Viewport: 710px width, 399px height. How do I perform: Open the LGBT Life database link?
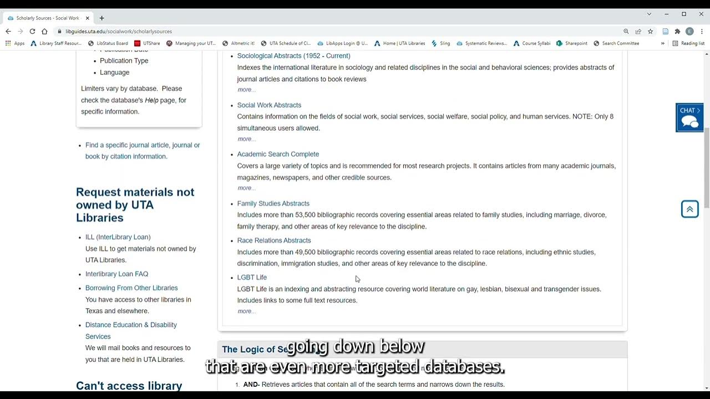pos(252,278)
